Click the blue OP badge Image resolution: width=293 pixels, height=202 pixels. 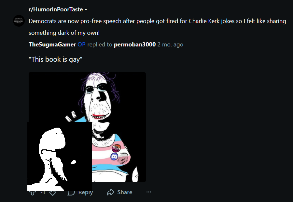81,44
